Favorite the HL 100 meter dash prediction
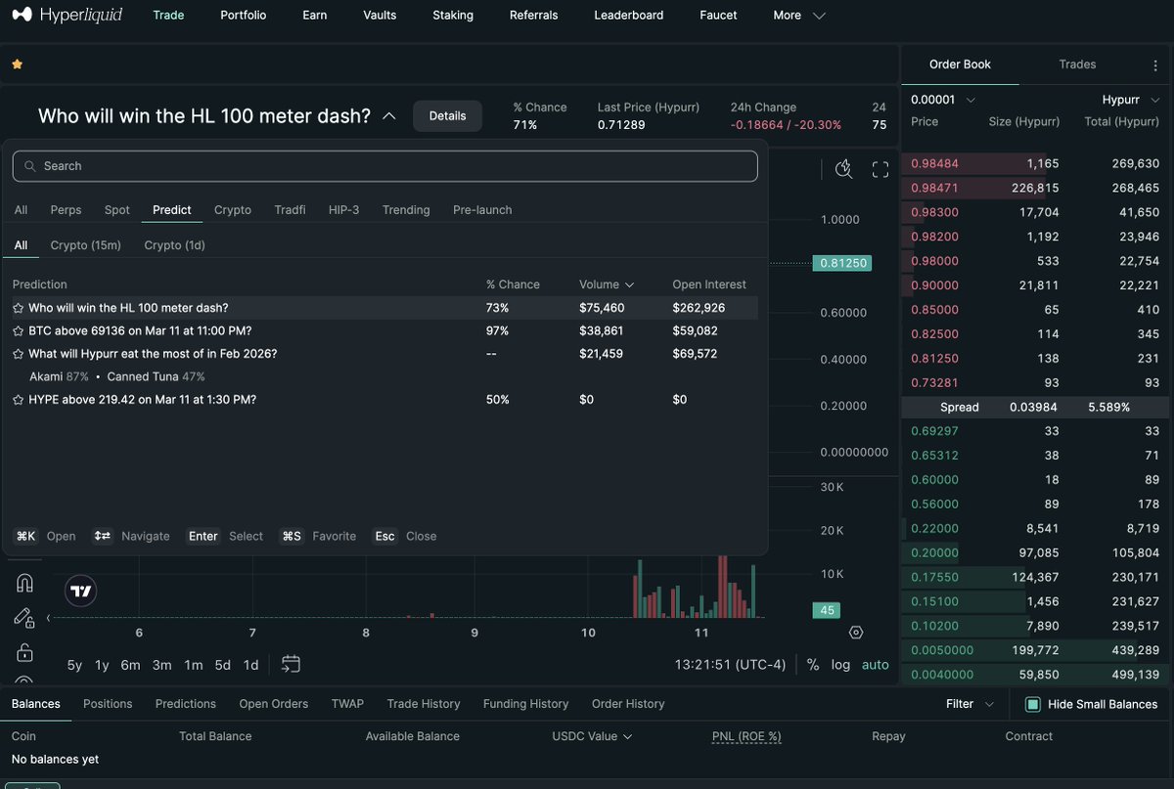This screenshot has width=1174, height=789. click(x=18, y=308)
